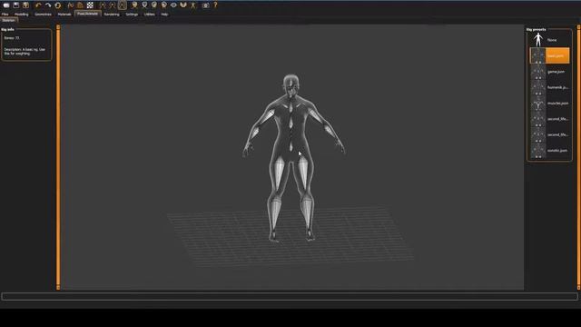Click the xonotix.json skeleton thumbnail
This screenshot has width=581, height=327.
[538, 151]
